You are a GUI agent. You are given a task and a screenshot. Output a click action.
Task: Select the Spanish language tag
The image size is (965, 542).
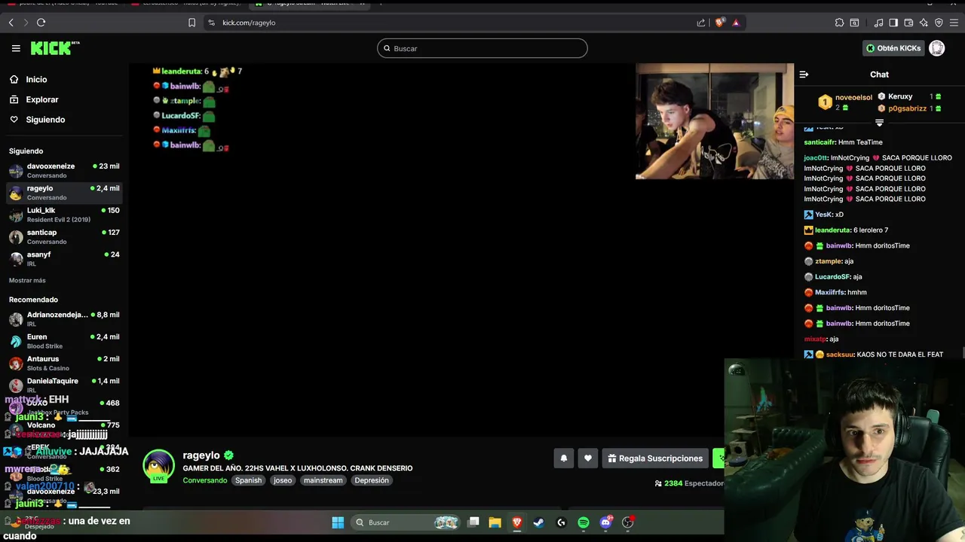tap(248, 480)
